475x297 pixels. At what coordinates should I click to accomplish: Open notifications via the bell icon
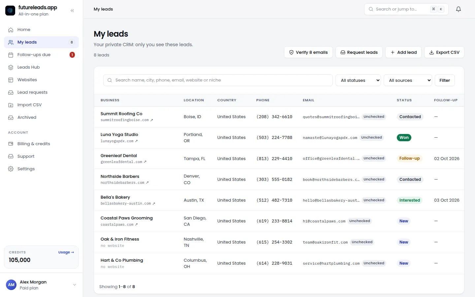(459, 9)
